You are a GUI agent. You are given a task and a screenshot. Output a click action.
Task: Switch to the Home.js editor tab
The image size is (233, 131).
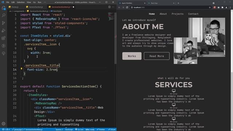(14, 7)
